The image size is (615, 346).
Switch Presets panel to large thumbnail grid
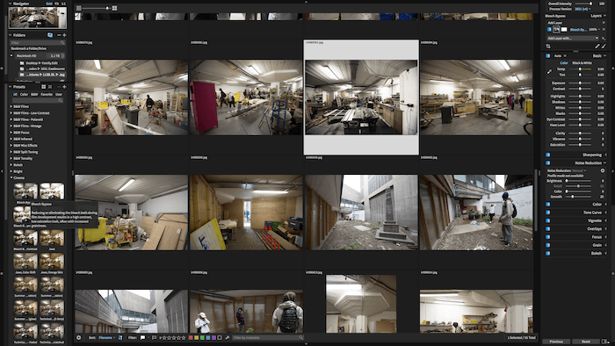(x=44, y=87)
